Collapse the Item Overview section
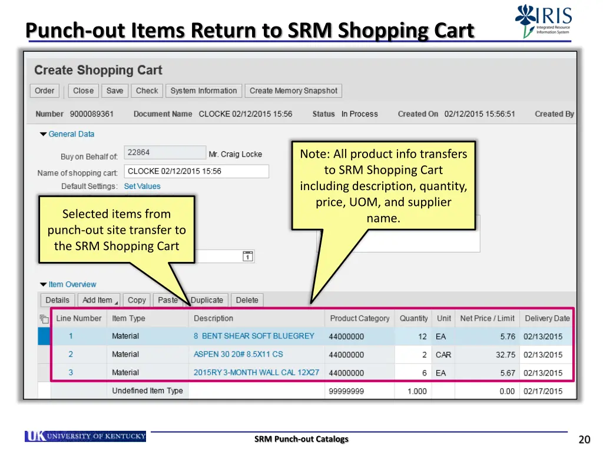This screenshot has width=603, height=452. [43, 284]
